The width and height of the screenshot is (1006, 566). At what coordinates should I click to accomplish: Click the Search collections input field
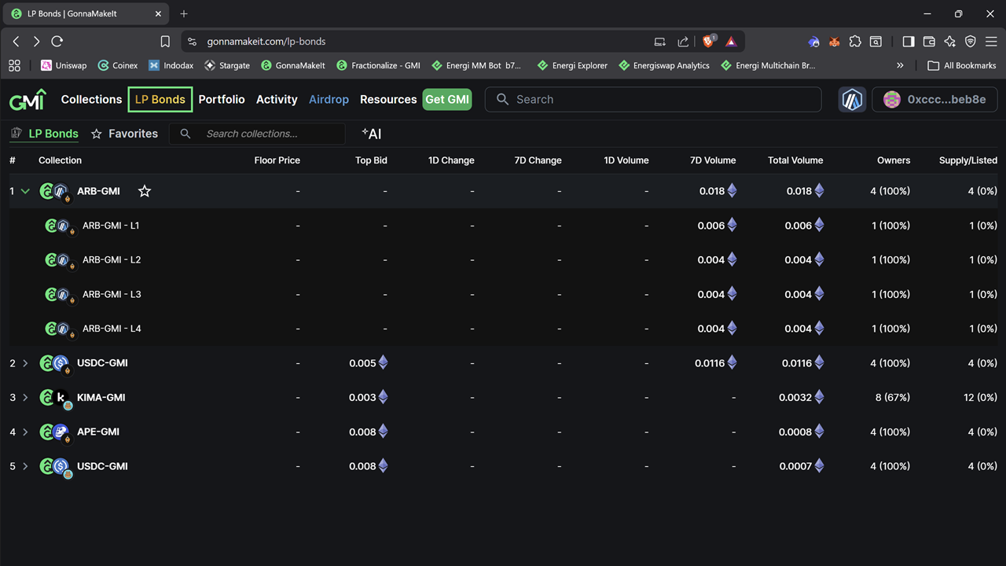(x=267, y=134)
